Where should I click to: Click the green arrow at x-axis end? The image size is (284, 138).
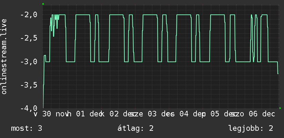(x=280, y=108)
